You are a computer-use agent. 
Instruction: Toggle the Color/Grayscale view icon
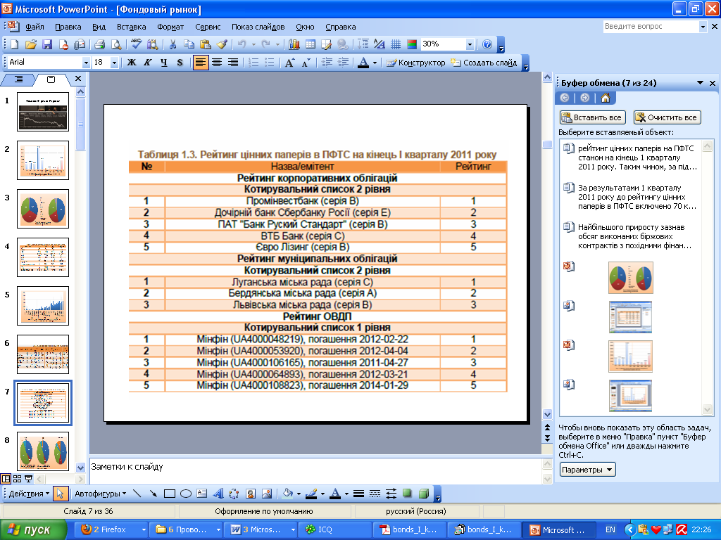click(412, 44)
